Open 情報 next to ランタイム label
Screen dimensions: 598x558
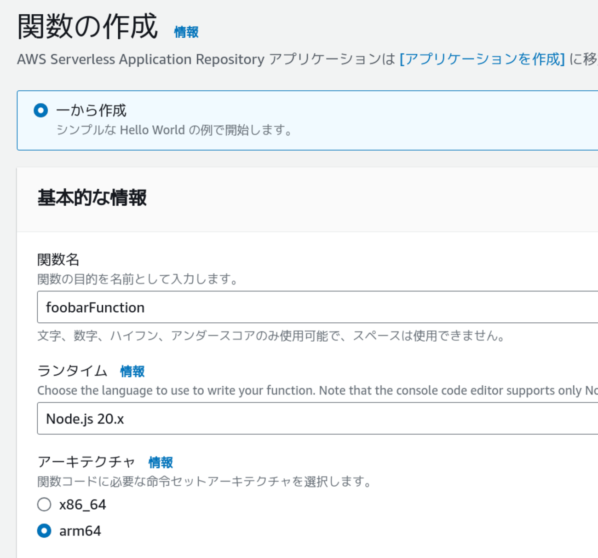click(x=132, y=371)
